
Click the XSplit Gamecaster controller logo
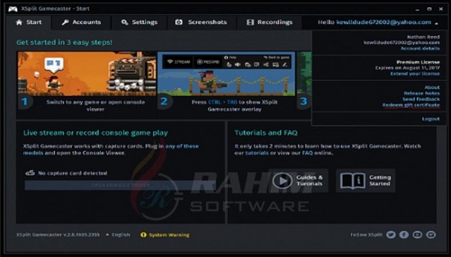13,9
